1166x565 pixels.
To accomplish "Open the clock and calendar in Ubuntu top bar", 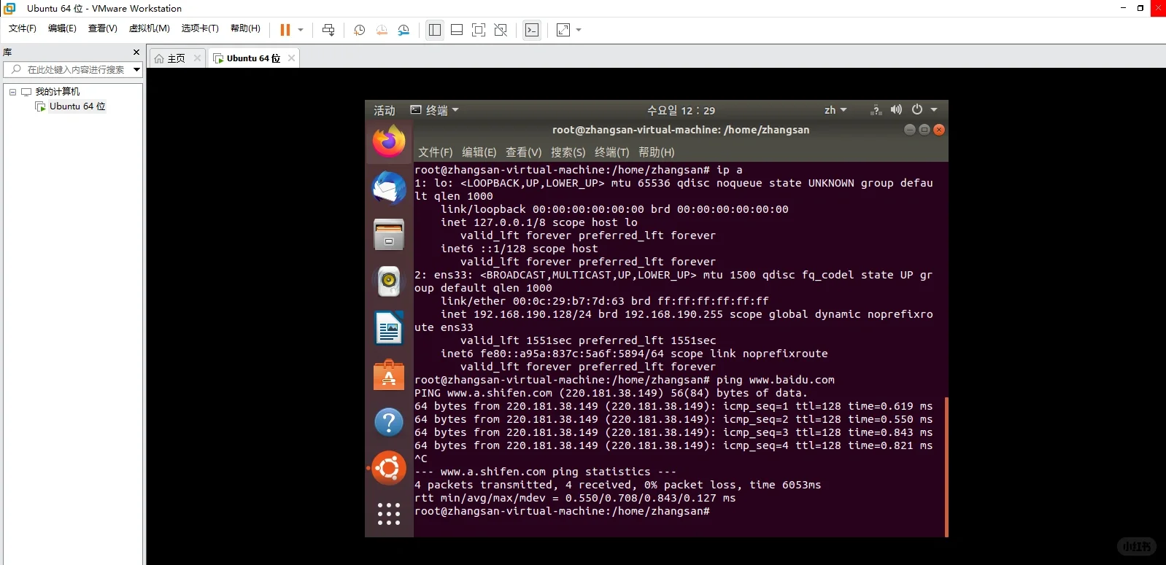I will (x=681, y=110).
